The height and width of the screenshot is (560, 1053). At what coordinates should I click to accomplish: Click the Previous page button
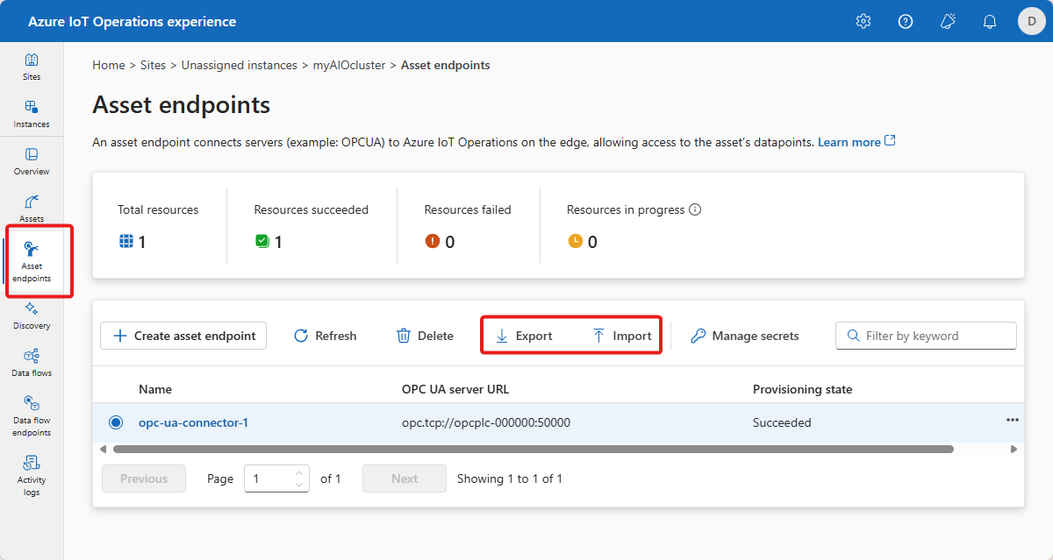pyautogui.click(x=144, y=478)
